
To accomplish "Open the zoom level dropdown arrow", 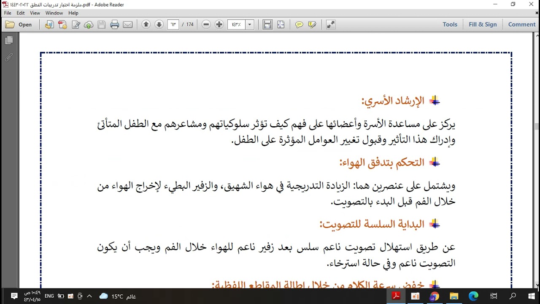I will coord(250,24).
